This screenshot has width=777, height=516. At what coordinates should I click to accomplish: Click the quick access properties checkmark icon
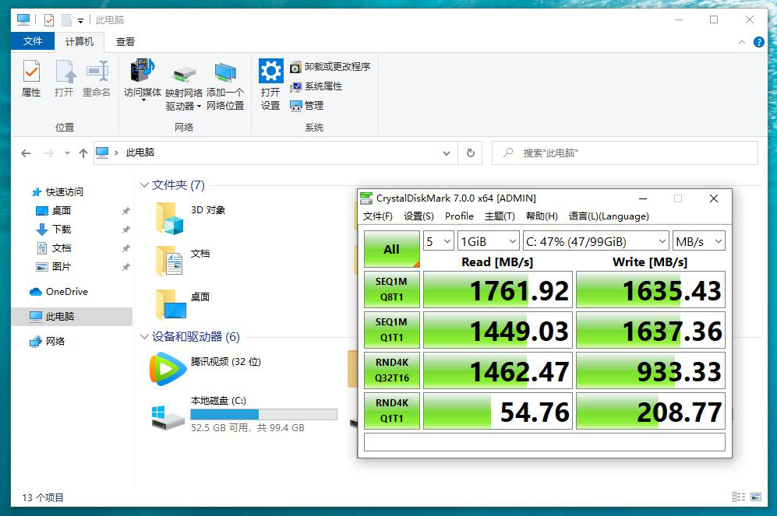(49, 19)
